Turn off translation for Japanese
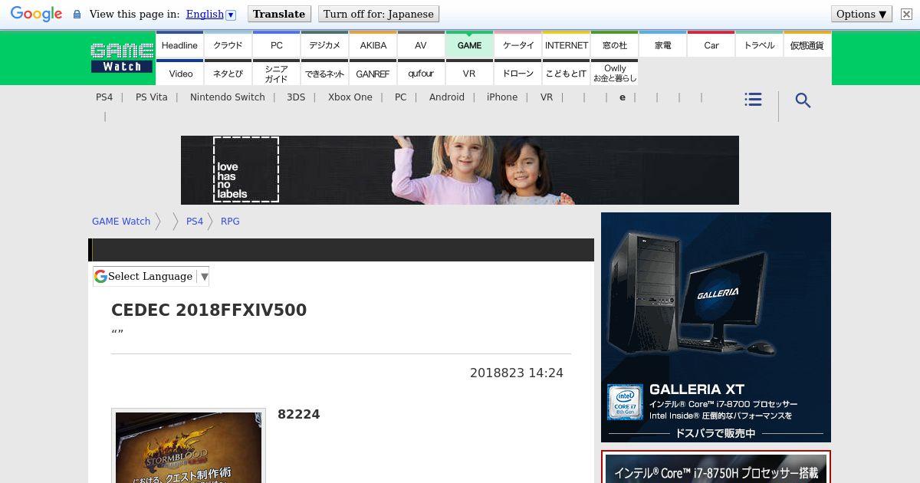 point(379,14)
